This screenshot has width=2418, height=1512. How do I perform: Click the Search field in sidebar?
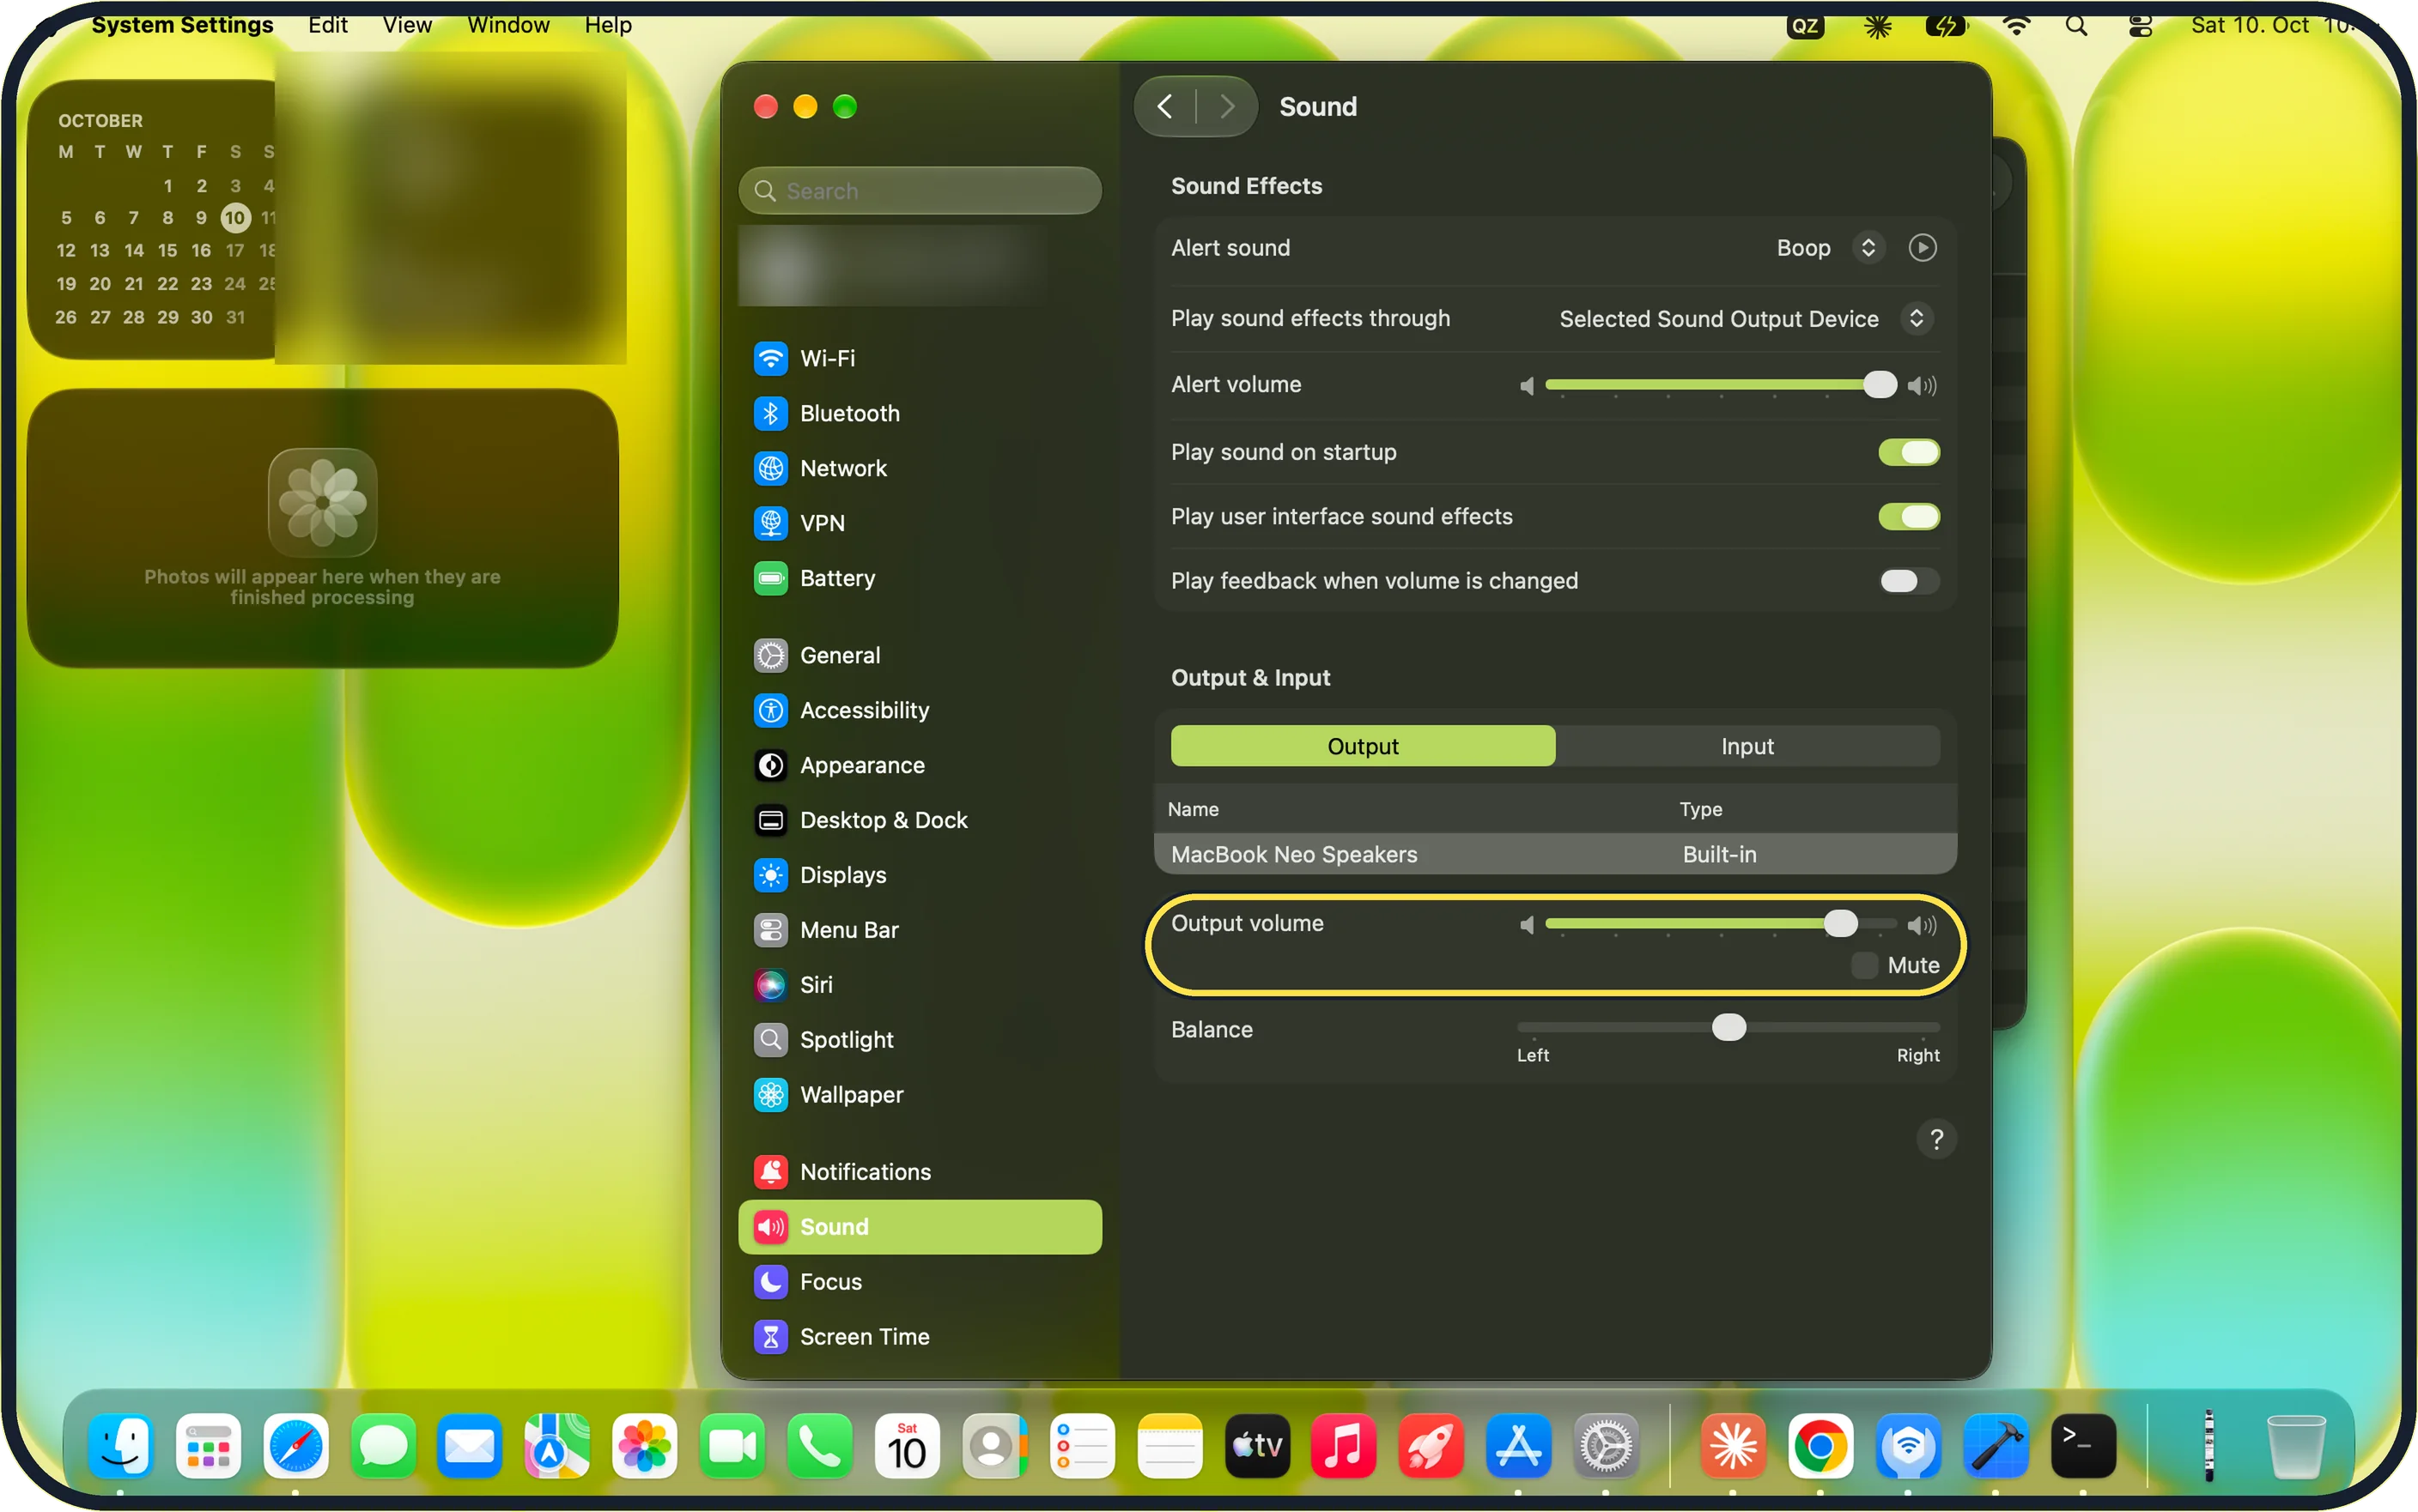point(920,191)
